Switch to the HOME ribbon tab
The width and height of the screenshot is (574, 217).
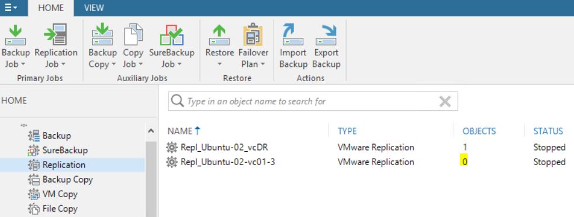click(x=51, y=8)
